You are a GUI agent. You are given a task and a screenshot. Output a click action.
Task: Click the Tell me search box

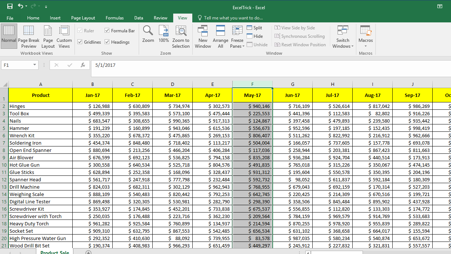pos(233,18)
